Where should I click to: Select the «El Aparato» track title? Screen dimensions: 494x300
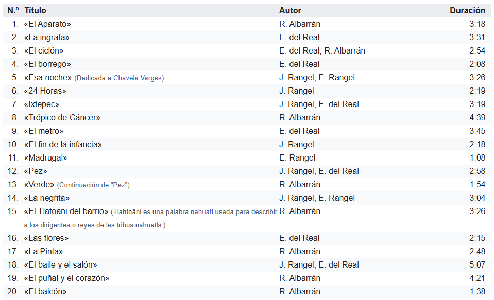tap(47, 24)
